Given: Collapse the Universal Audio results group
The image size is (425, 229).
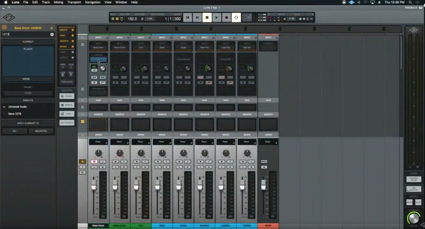Looking at the screenshot, I should click(4, 107).
